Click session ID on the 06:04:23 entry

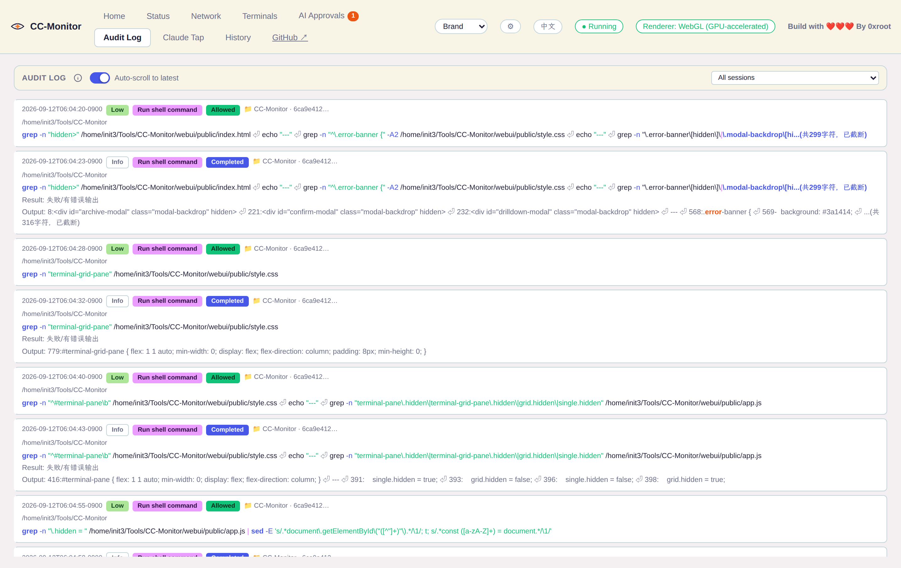point(319,161)
